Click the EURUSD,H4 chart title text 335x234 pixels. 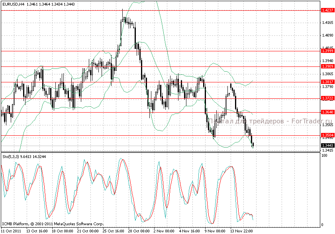pyautogui.click(x=13, y=4)
